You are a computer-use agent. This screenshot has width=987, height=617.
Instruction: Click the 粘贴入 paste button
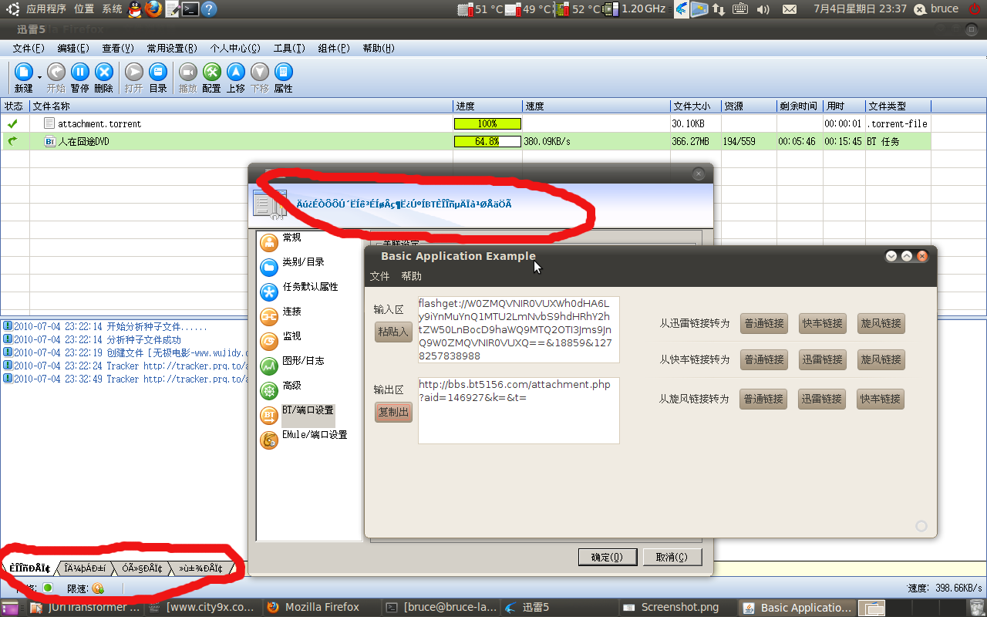click(393, 332)
